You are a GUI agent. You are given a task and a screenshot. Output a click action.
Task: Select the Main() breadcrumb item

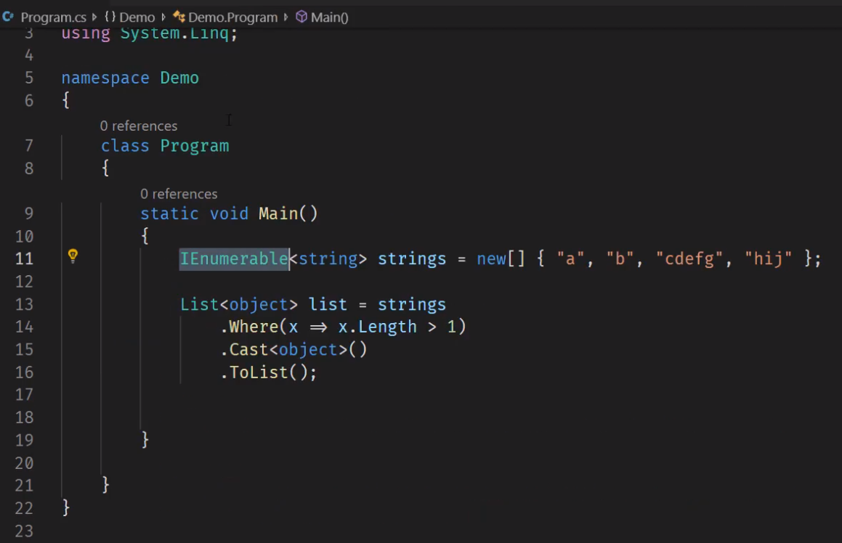tap(329, 17)
